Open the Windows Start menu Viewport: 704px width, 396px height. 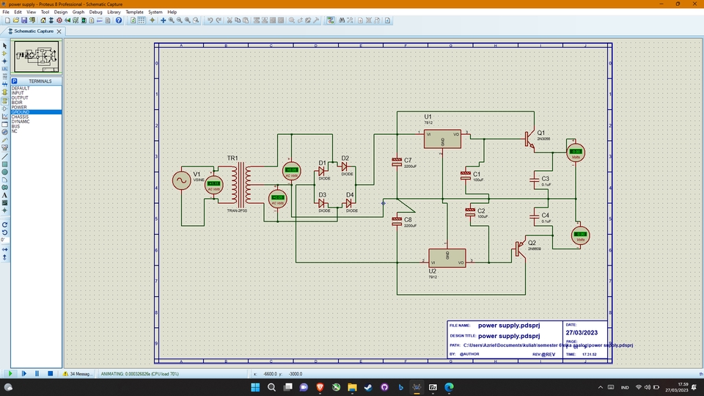[255, 387]
